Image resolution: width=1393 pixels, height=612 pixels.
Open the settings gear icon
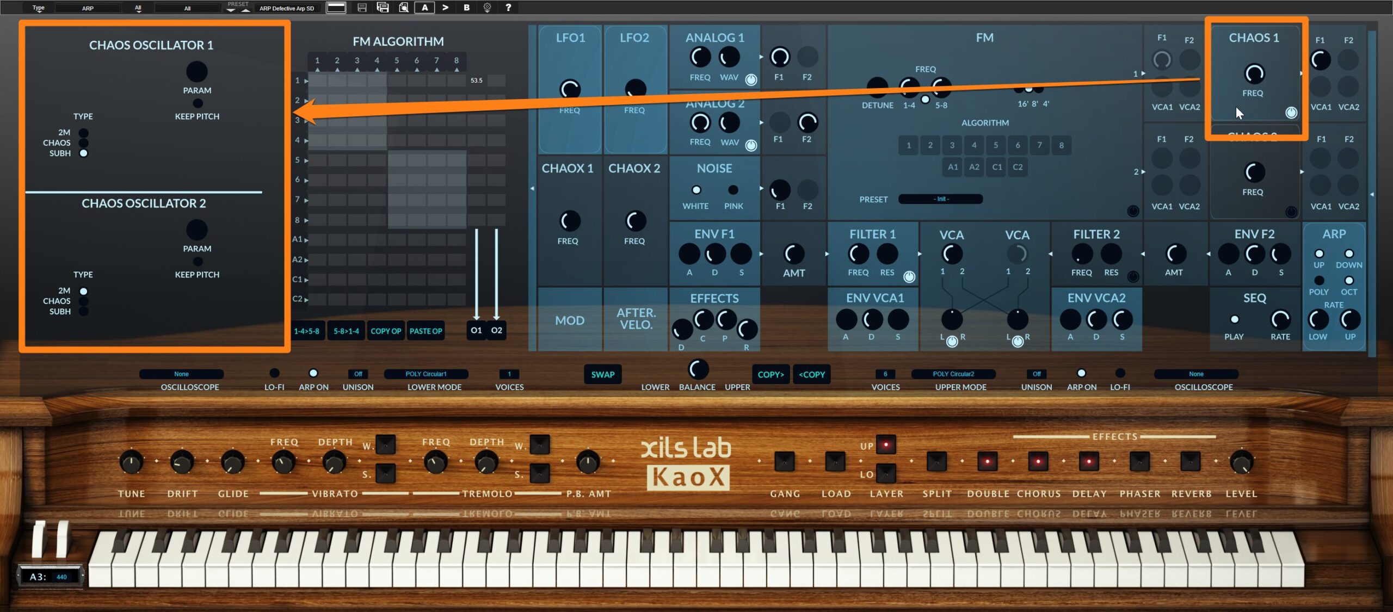coord(487,8)
